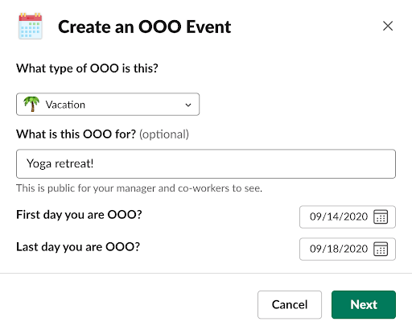Click the Last day you are OOO? label

tap(78, 247)
